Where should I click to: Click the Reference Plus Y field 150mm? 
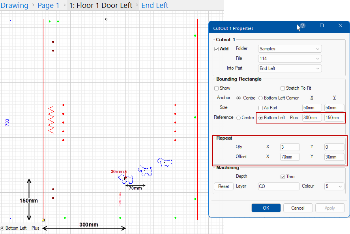tap(334, 118)
